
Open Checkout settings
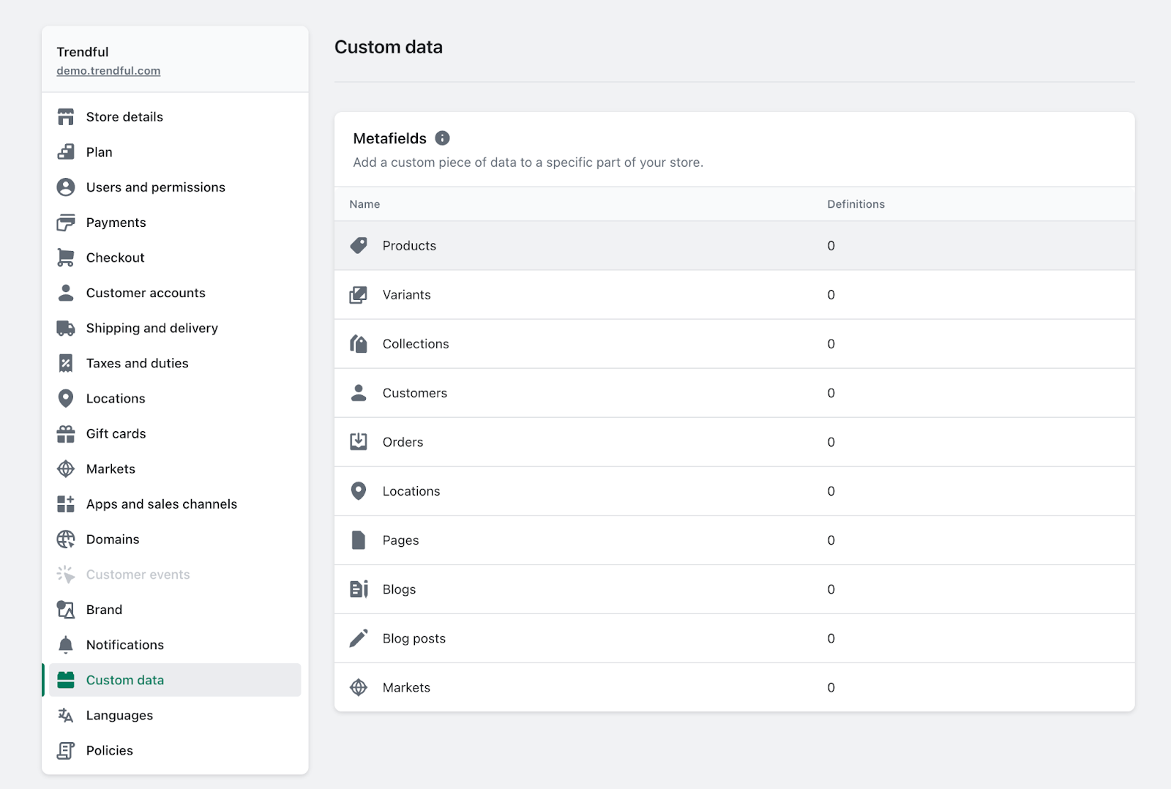point(175,258)
